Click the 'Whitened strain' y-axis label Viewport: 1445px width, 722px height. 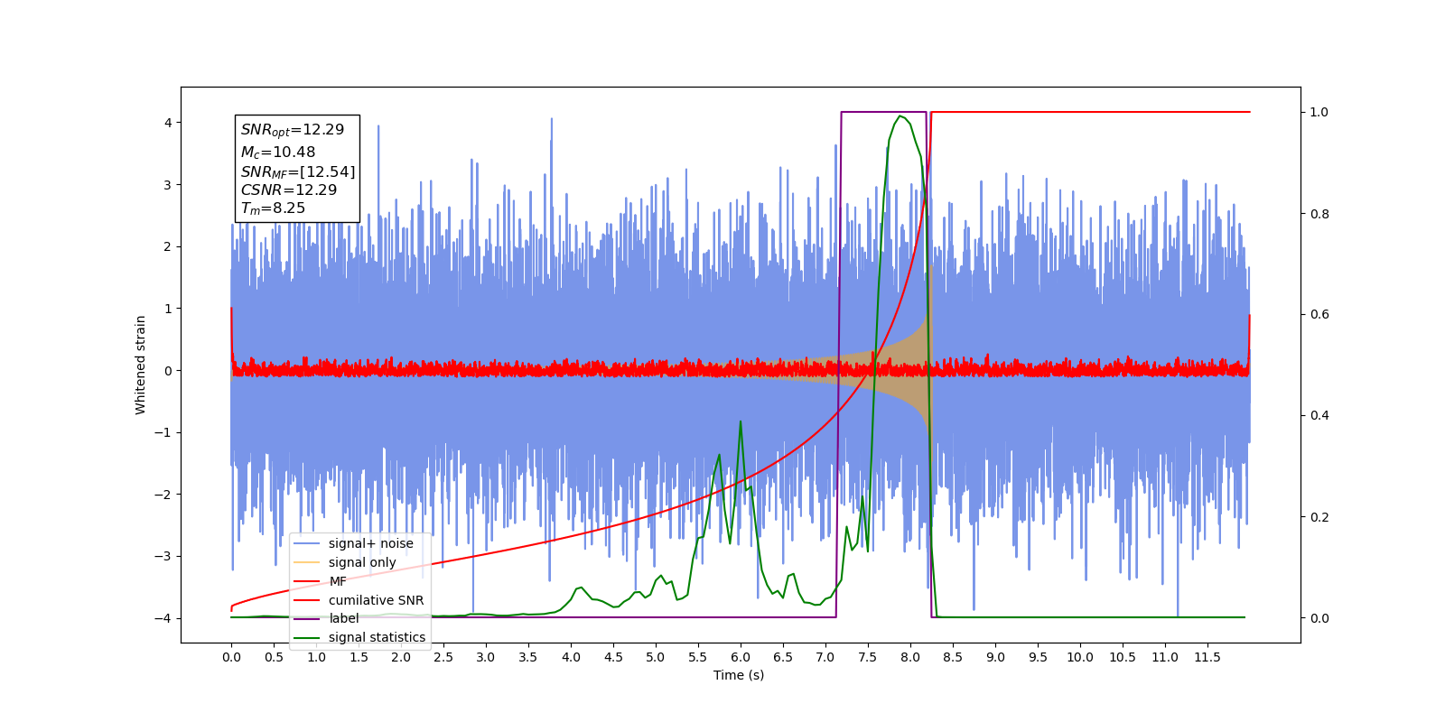pyautogui.click(x=141, y=365)
